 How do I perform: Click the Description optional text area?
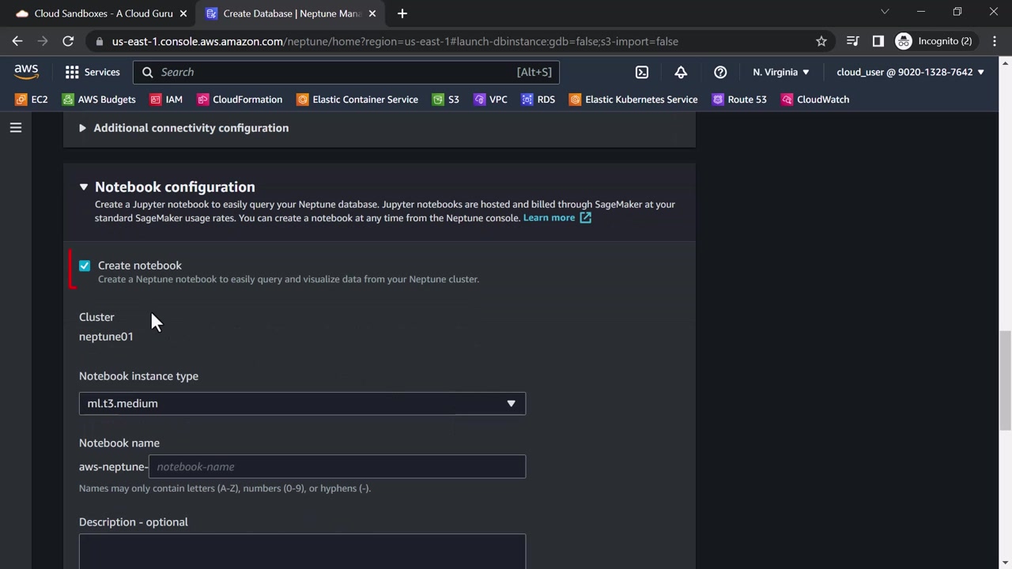pyautogui.click(x=302, y=551)
